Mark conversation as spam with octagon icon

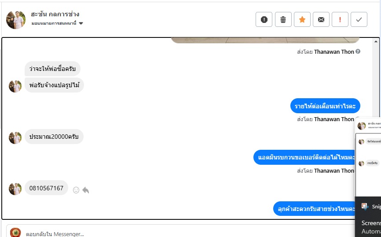coord(264,19)
